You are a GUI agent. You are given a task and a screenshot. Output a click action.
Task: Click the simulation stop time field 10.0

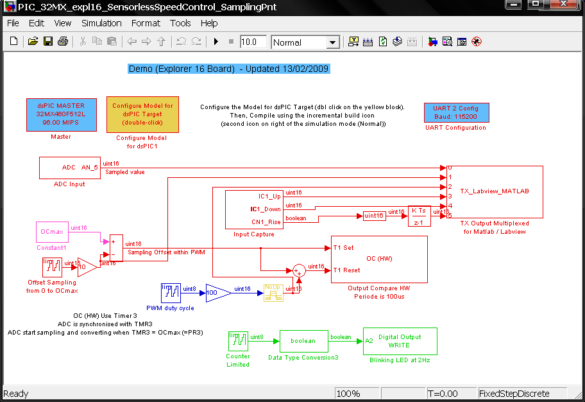point(253,42)
